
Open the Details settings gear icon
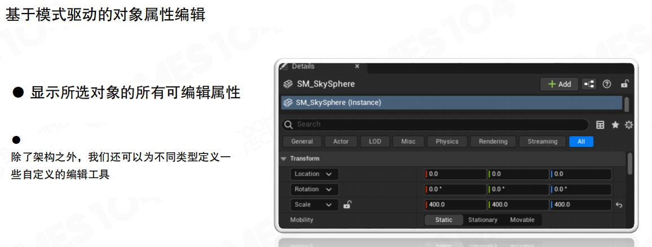click(x=629, y=125)
